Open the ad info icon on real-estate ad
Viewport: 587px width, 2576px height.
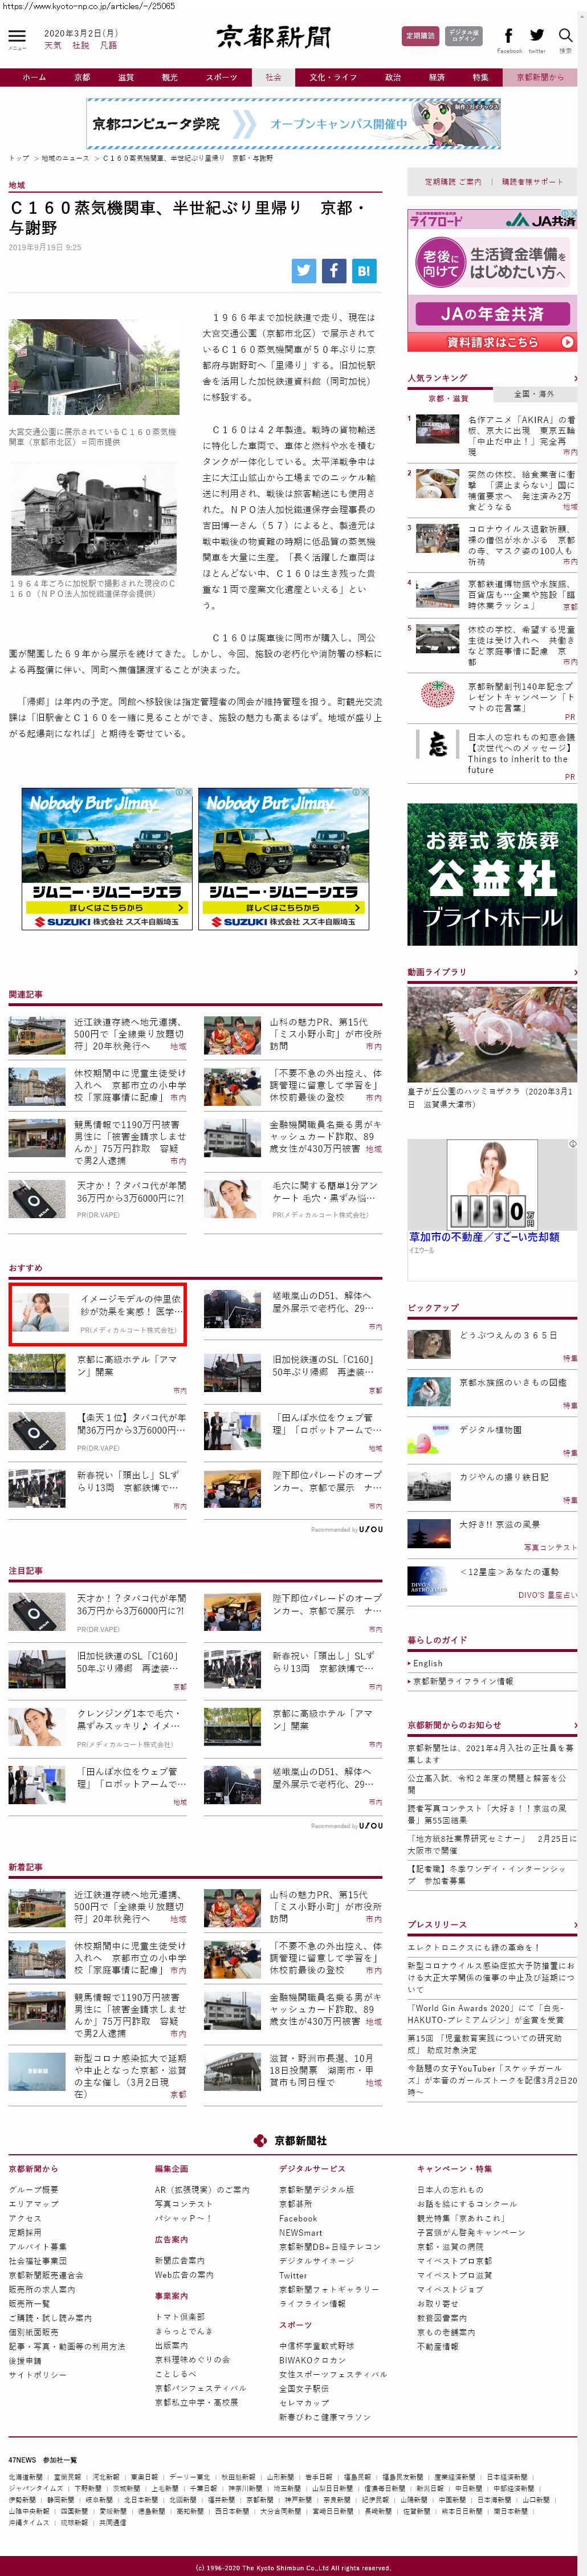click(573, 1143)
